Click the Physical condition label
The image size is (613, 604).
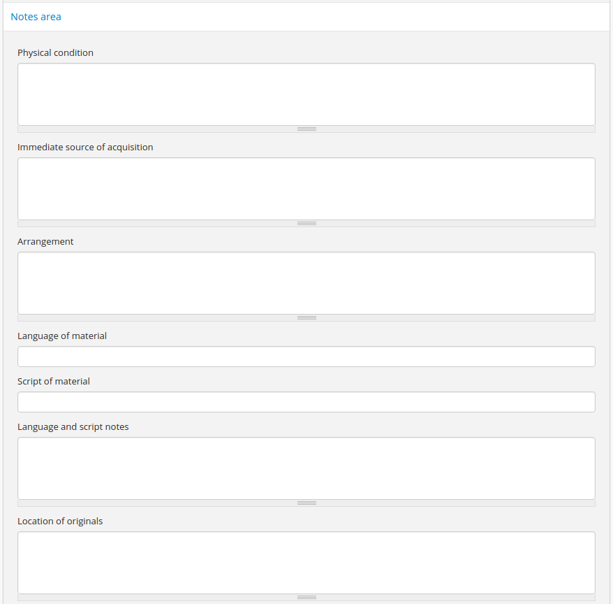tap(55, 53)
